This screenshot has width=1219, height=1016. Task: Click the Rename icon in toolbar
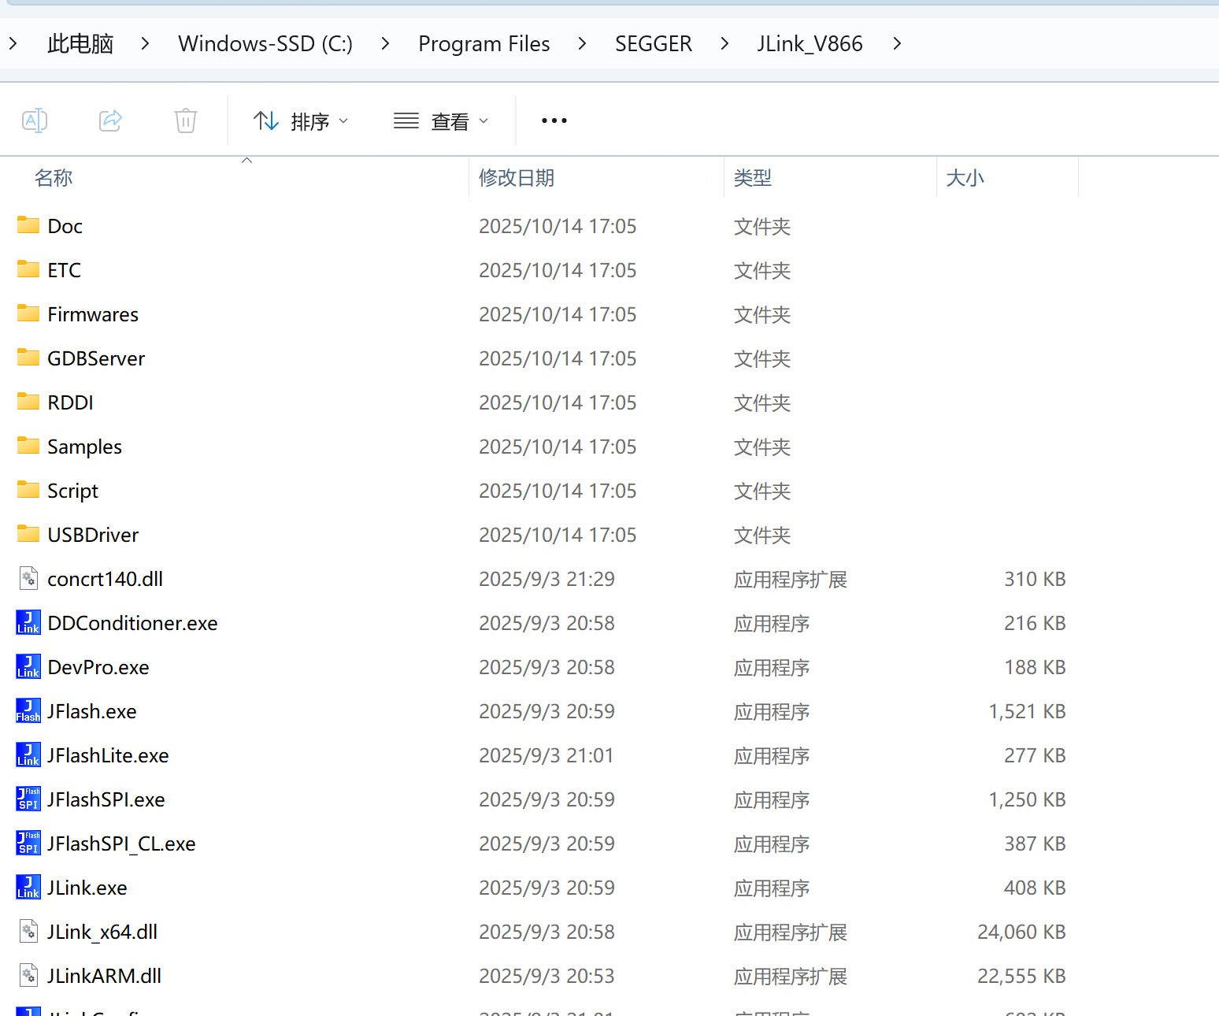(35, 121)
